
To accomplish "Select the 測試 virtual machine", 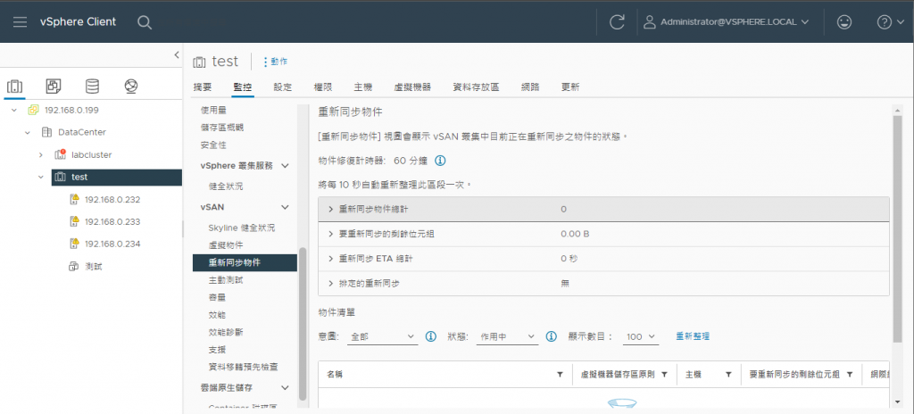I will [x=93, y=267].
